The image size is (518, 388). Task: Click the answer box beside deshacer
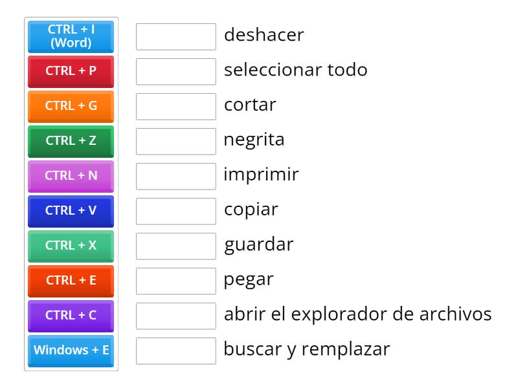175,37
